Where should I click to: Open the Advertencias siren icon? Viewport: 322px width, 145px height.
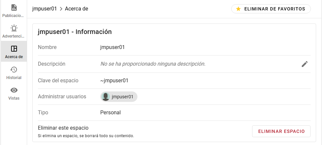(x=14, y=28)
